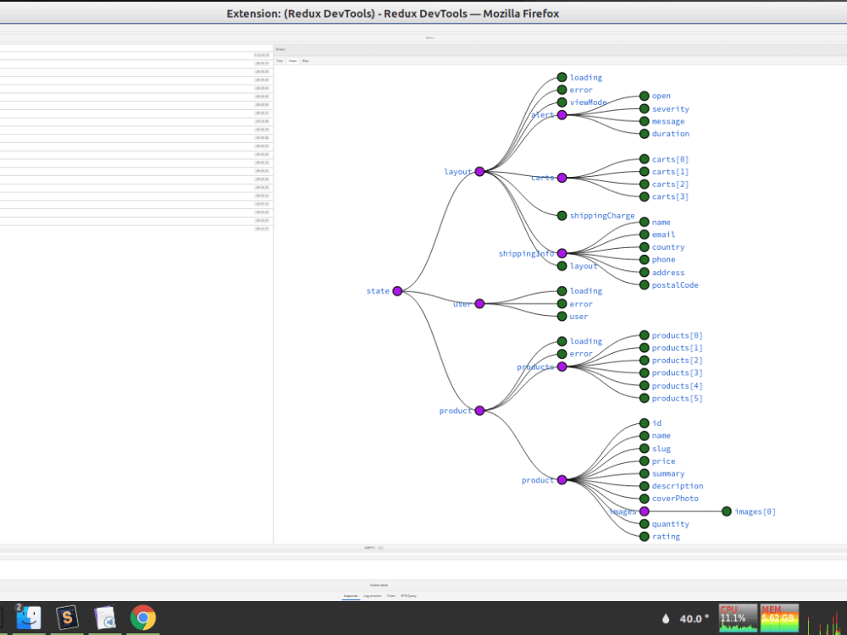The height and width of the screenshot is (635, 847).
Task: Select the summary node
Action: tap(644, 473)
